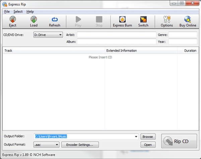This screenshot has width=201, height=159.
Task: Open the Help menu
Action: (x=30, y=11)
